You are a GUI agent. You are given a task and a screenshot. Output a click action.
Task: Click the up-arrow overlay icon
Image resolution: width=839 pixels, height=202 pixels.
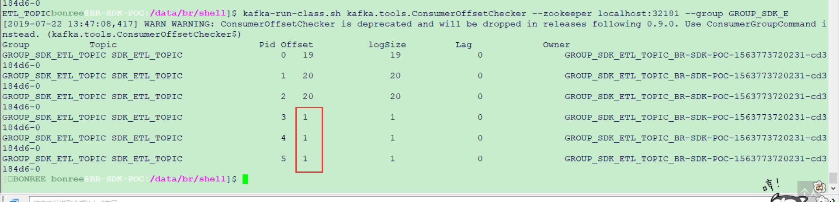(x=805, y=191)
